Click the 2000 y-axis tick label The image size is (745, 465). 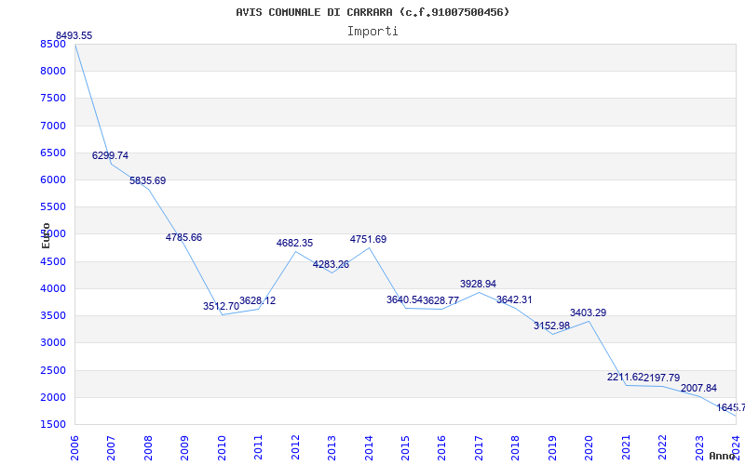[x=53, y=397]
